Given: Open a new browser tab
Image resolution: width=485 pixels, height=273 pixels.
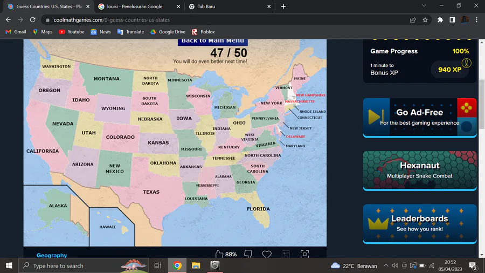Looking at the screenshot, I should (x=283, y=6).
